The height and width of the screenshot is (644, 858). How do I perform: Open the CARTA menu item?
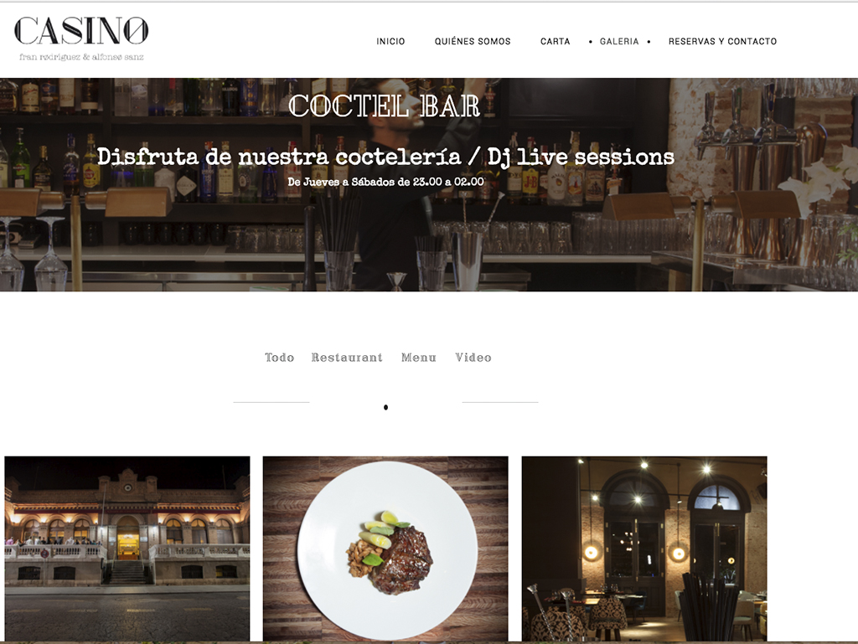tap(556, 42)
